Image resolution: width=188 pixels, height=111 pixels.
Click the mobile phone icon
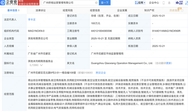[164, 3]
